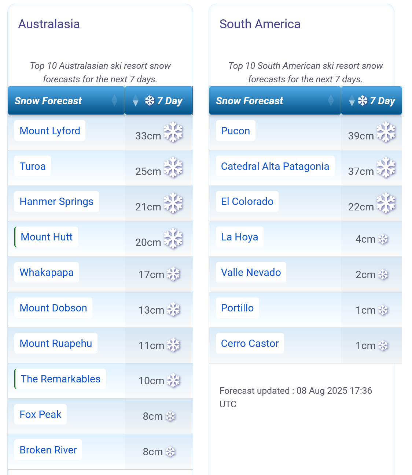Image resolution: width=412 pixels, height=475 pixels.
Task: Click the snowflake icon next to Fox Peak's 8cm
Action: coord(170,416)
